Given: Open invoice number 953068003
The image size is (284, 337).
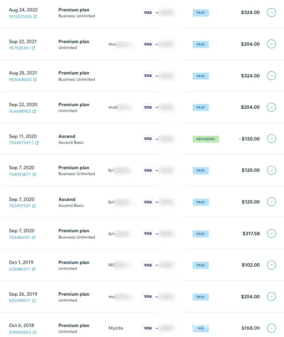Looking at the screenshot, I should tap(20, 80).
